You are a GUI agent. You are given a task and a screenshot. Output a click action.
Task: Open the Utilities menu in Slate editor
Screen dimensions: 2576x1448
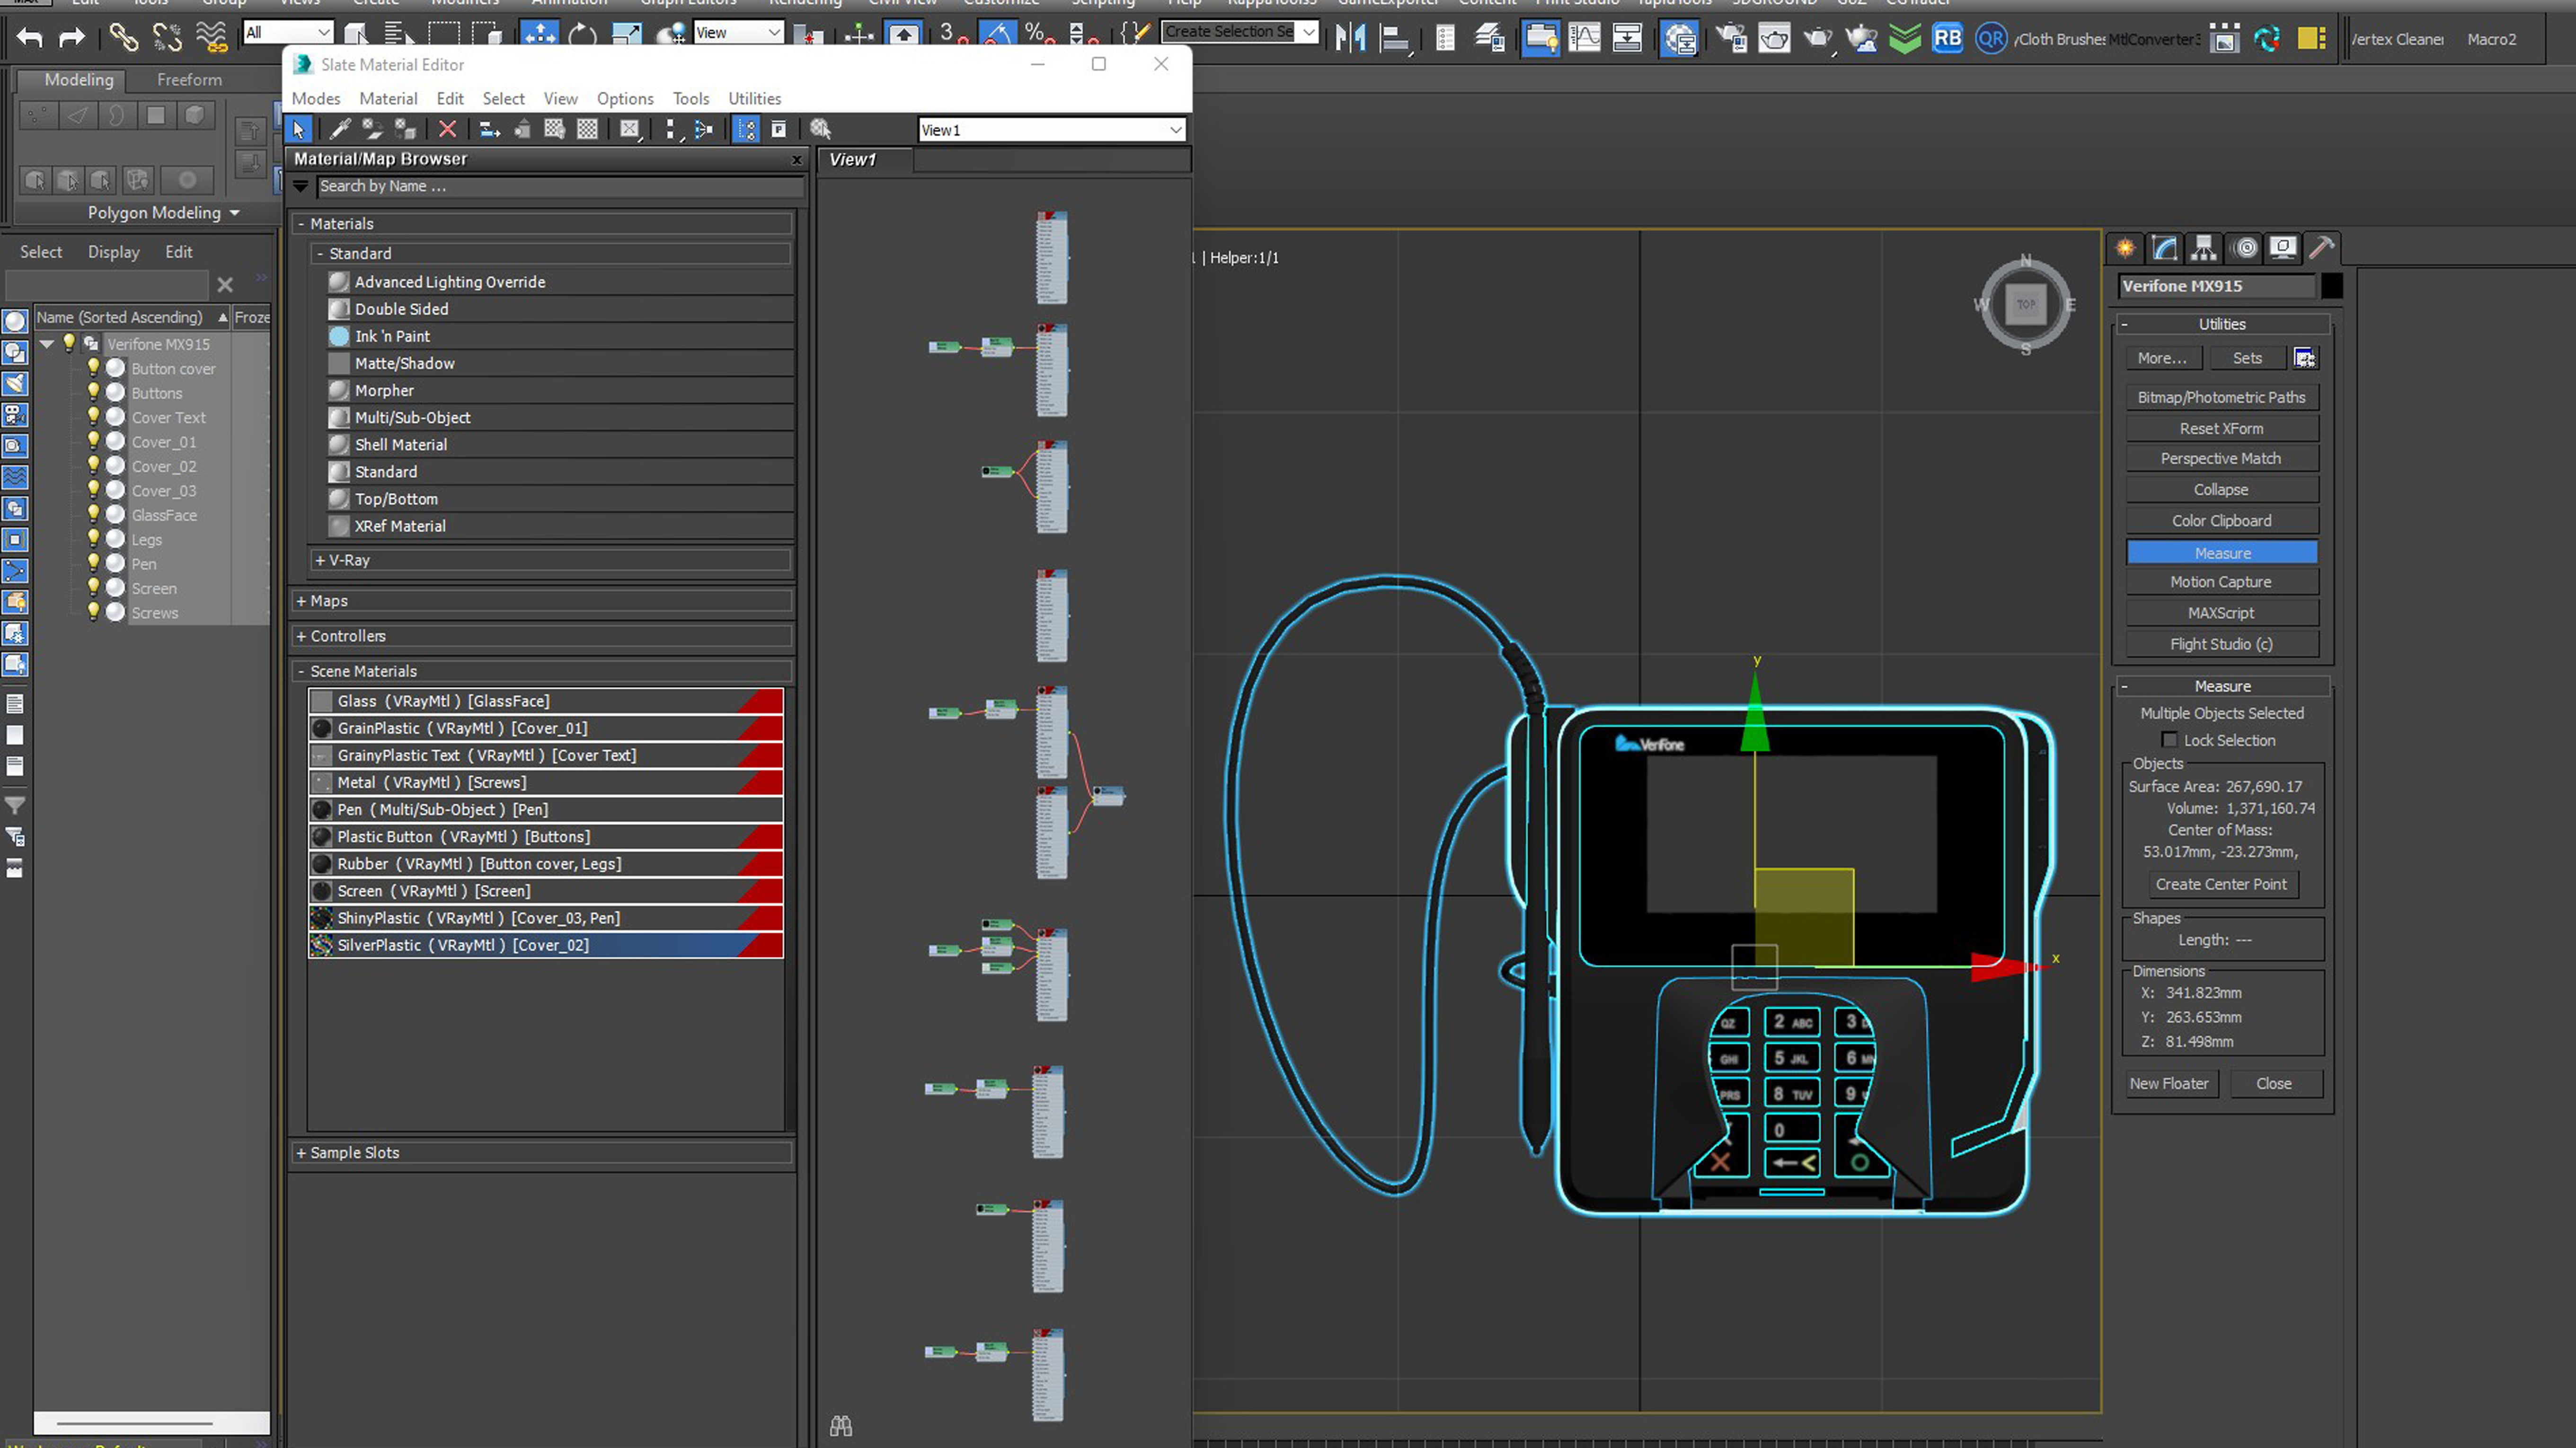point(754,98)
